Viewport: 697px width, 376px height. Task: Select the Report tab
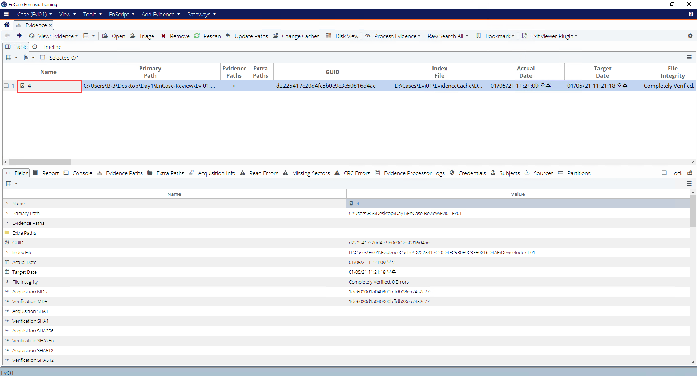click(46, 173)
